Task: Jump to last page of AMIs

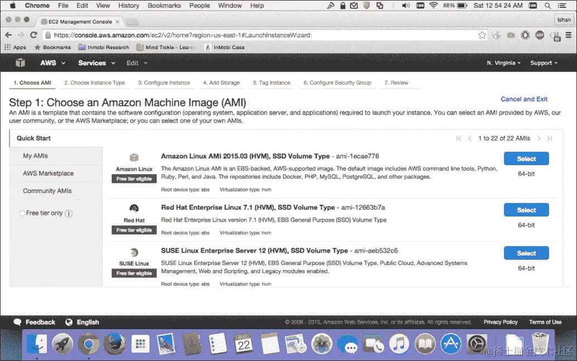Action: click(550, 138)
